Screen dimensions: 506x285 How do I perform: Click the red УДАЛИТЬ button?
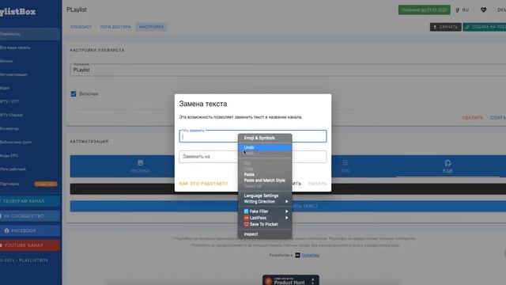tap(472, 118)
